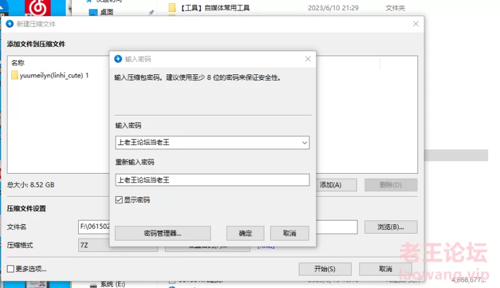Close the 输入密码 dialog with X
This screenshot has height=288, width=500.
(x=307, y=59)
